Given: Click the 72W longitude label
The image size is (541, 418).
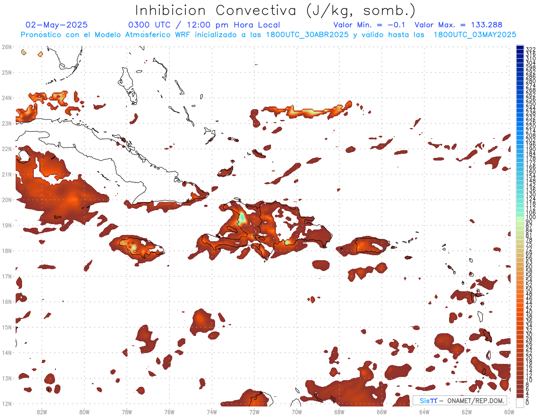Looking at the screenshot, I should [254, 412].
